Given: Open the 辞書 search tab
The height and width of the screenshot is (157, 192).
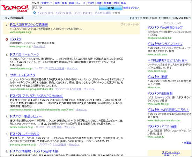Looking at the screenshot, I should (99, 3).
